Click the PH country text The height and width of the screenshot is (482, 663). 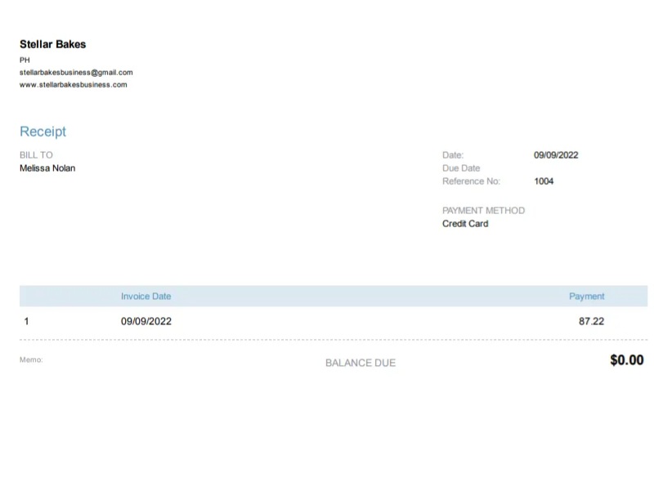click(25, 60)
